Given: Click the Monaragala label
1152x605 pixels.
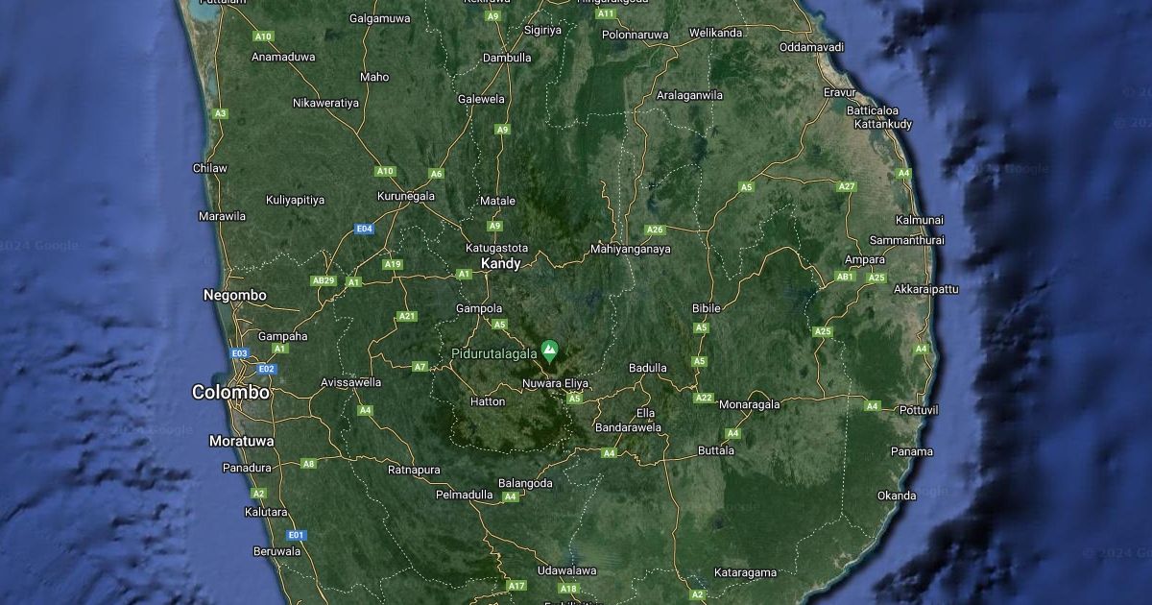Looking at the screenshot, I should pyautogui.click(x=750, y=404).
